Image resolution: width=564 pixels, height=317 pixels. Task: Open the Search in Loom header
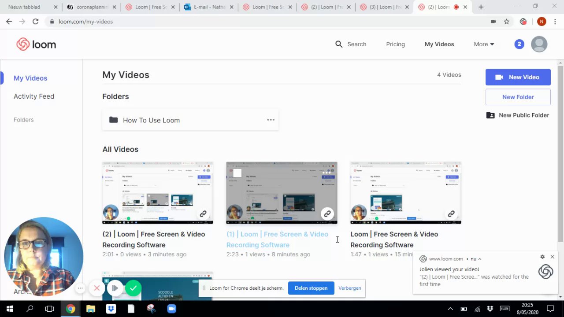(351, 44)
